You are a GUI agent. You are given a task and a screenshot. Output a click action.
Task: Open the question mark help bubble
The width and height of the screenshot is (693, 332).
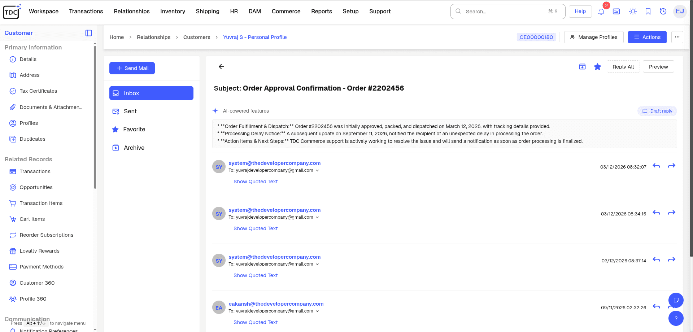click(676, 318)
